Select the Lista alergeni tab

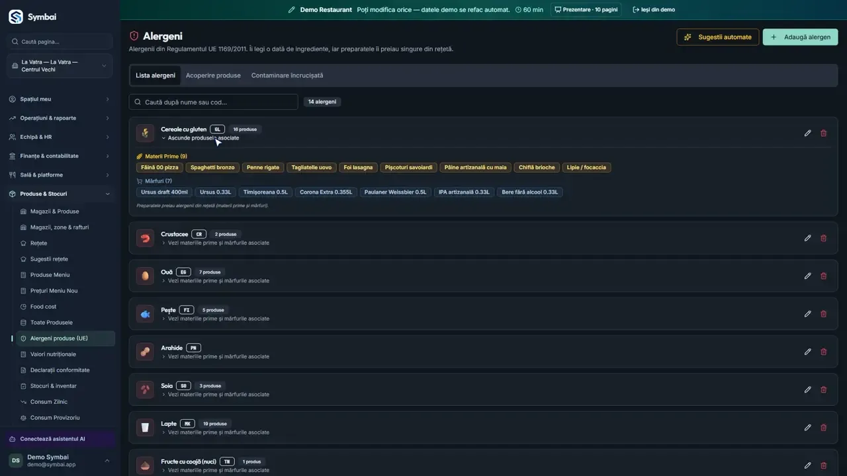156,75
